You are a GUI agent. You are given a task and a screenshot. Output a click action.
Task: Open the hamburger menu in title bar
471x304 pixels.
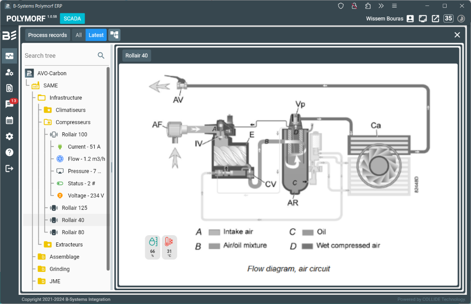(x=394, y=6)
